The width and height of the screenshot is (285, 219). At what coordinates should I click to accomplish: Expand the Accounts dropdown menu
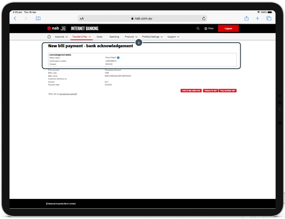click(x=61, y=37)
